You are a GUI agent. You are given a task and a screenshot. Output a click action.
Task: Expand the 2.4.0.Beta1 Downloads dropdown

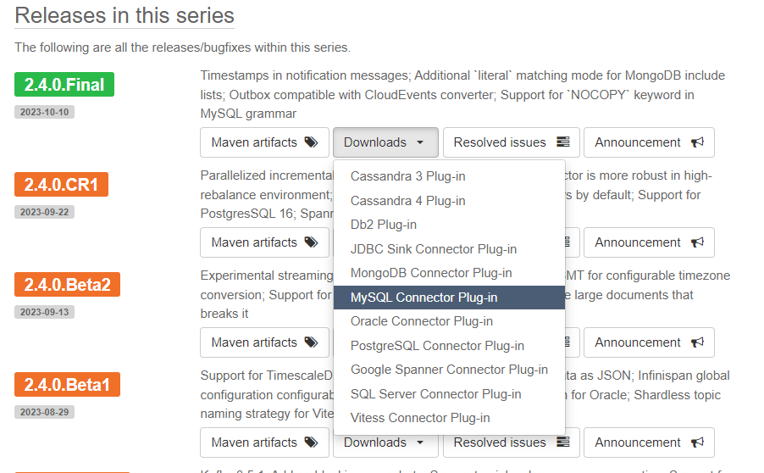[385, 442]
